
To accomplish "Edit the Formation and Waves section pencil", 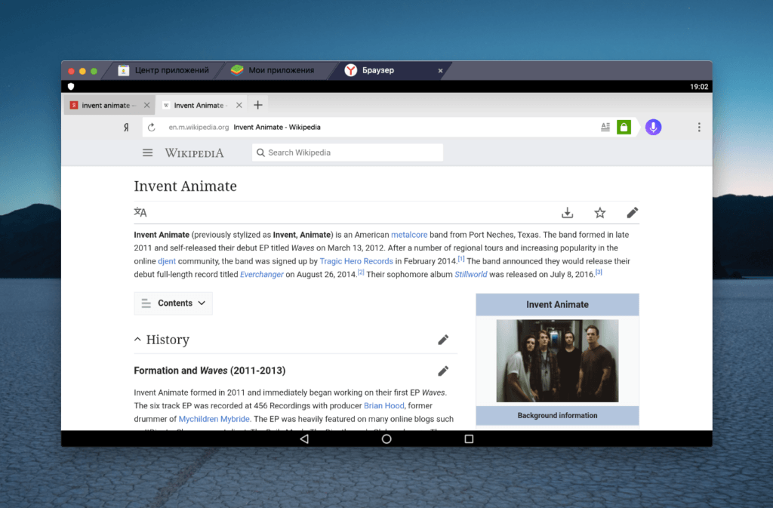I will coord(443,371).
